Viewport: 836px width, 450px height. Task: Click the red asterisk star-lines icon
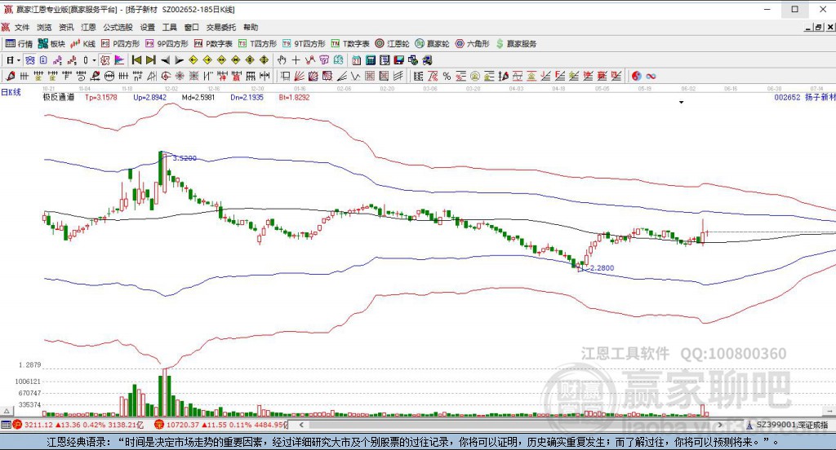180,76
